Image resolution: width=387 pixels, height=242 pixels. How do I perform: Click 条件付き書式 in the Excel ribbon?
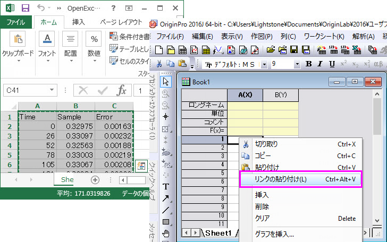click(130, 37)
